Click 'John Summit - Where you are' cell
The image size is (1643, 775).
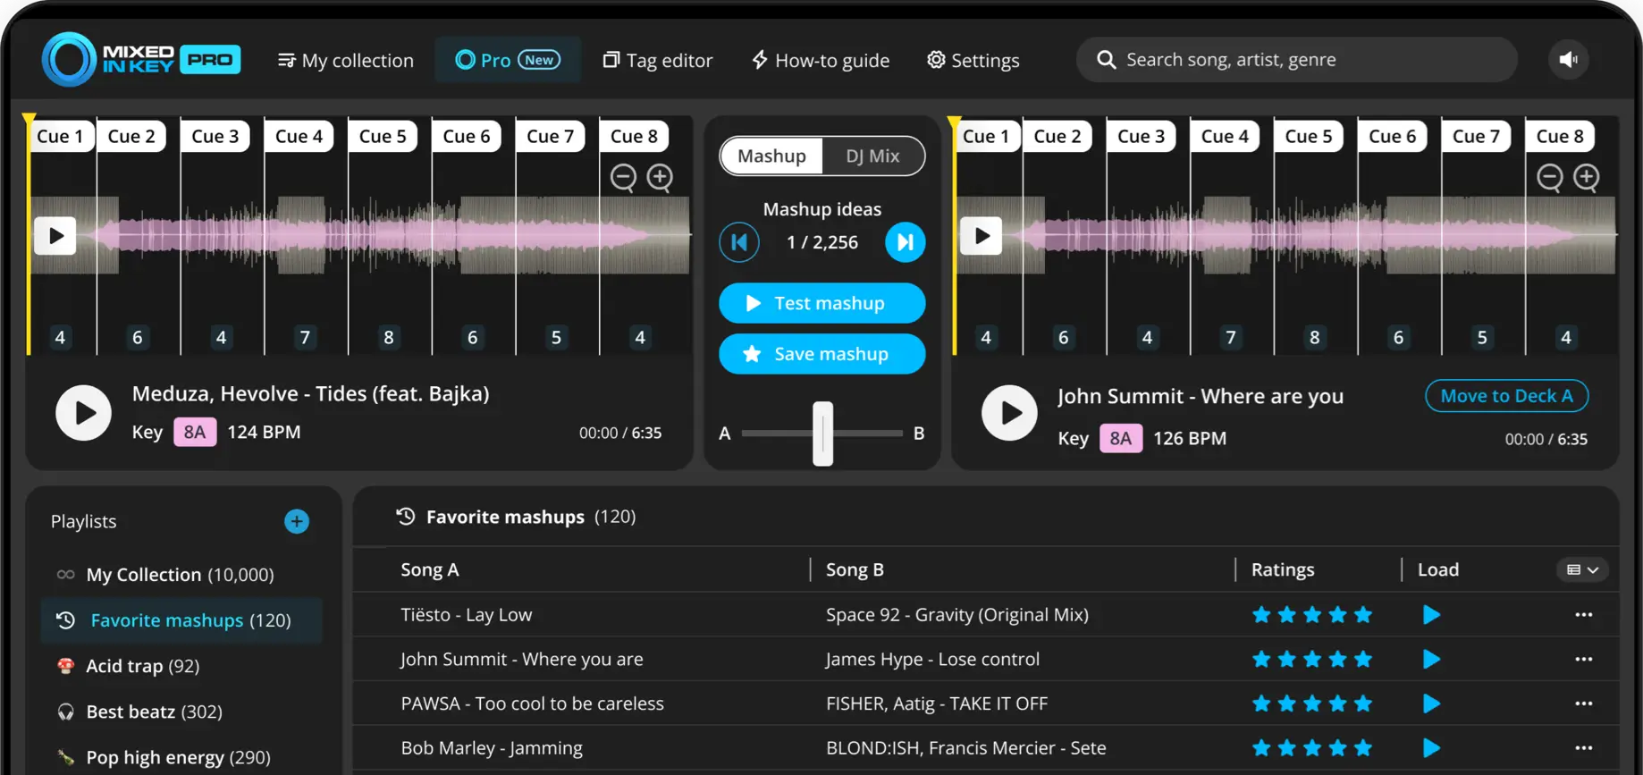click(x=522, y=660)
